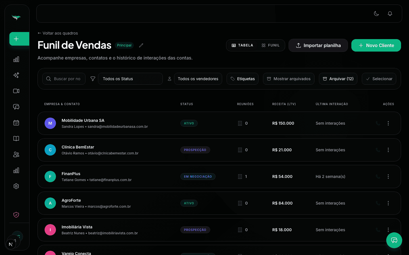The image size is (409, 255).
Task: Click the pencil edit icon beside Principal
Action: 141,45
